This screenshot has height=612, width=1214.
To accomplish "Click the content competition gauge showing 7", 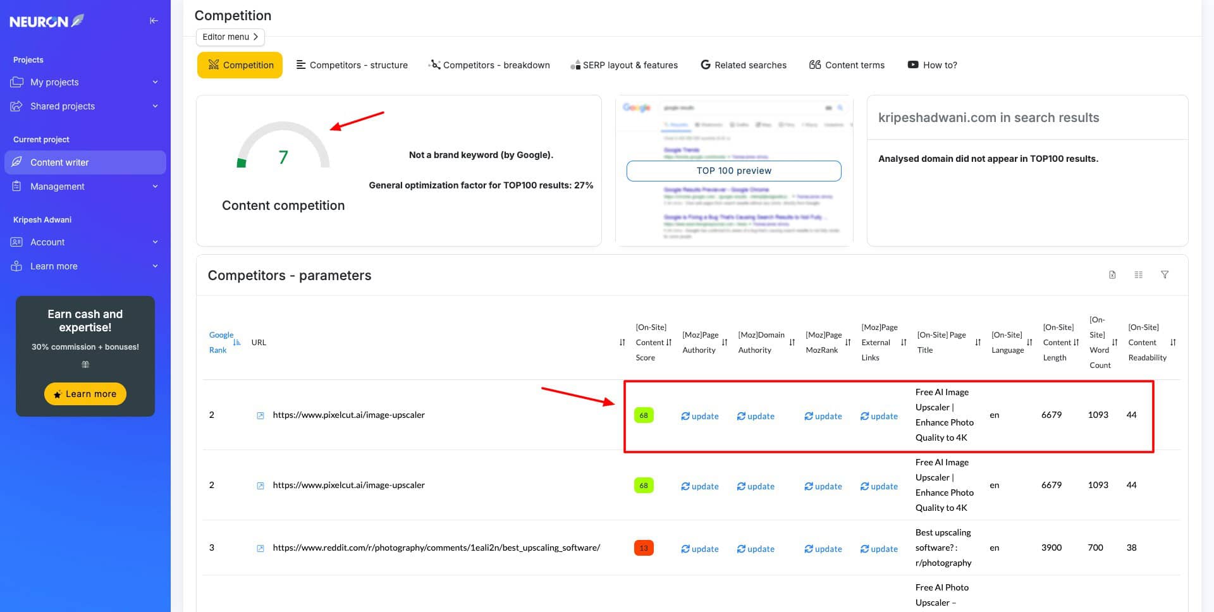I will point(283,146).
